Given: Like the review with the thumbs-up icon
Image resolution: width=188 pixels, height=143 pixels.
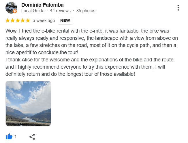Looking at the screenshot, I should 9,137.
